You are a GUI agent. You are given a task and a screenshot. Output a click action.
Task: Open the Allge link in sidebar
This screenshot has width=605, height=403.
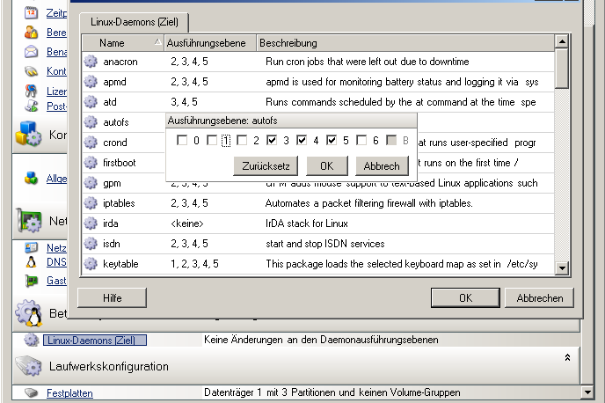pyautogui.click(x=56, y=179)
